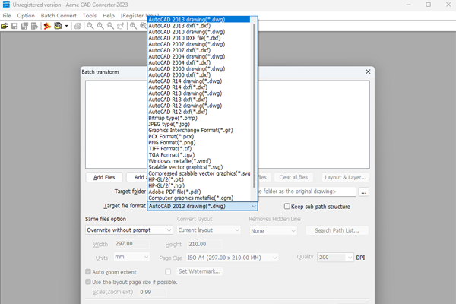Click the Height 210.00 input field
The height and width of the screenshot is (304, 456).
click(x=204, y=245)
